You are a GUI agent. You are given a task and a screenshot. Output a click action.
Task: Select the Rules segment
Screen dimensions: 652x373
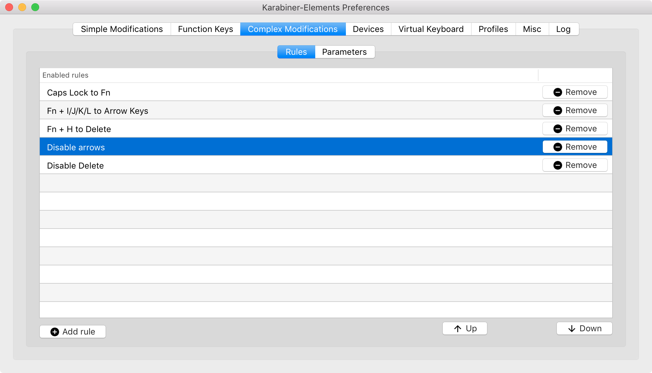[296, 52]
